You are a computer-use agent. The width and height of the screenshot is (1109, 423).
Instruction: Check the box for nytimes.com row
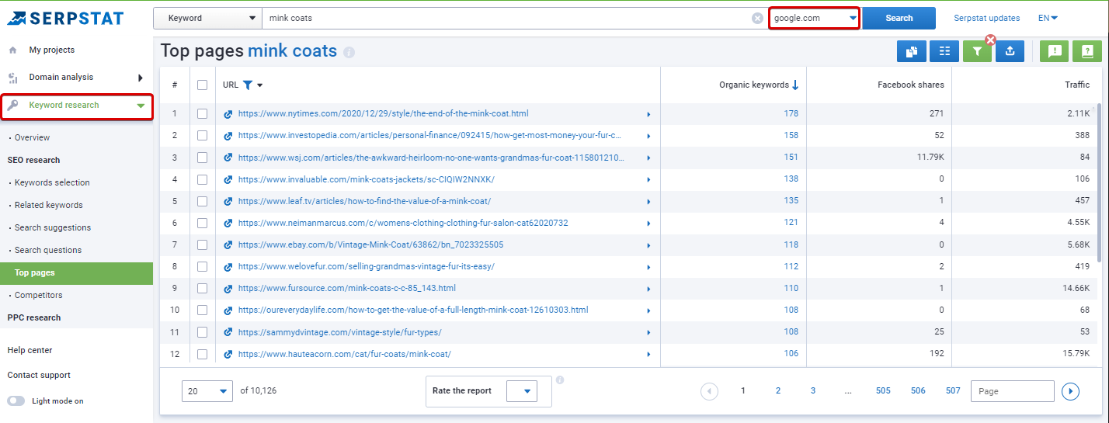pyautogui.click(x=203, y=114)
